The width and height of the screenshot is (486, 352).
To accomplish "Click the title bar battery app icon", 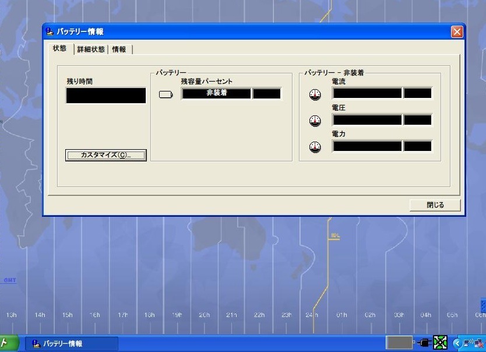I will tap(50, 31).
